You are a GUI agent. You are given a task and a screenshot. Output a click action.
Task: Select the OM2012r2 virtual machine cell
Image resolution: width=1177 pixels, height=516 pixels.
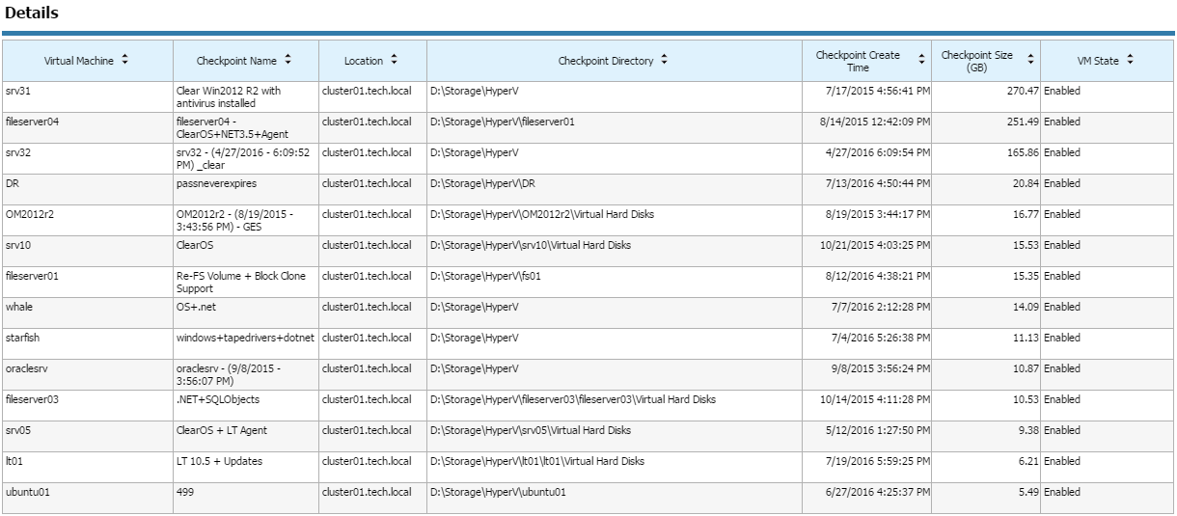click(88, 220)
